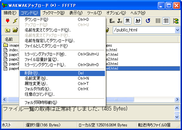
Task: Select host file ending ex.html
Action: point(112,50)
